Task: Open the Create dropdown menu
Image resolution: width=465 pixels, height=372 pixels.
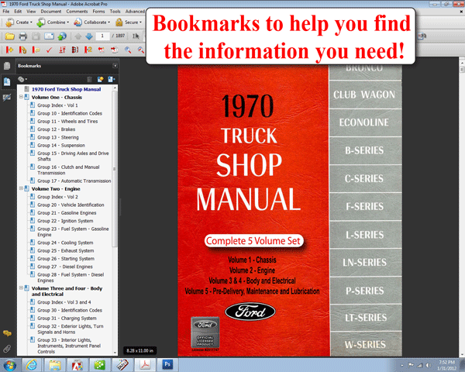Action: coord(19,22)
